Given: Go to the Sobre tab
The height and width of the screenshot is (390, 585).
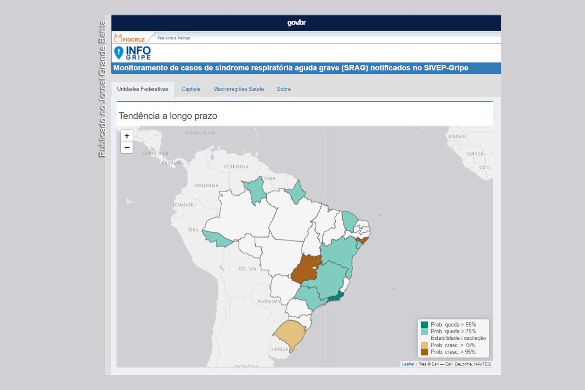Looking at the screenshot, I should point(284,89).
